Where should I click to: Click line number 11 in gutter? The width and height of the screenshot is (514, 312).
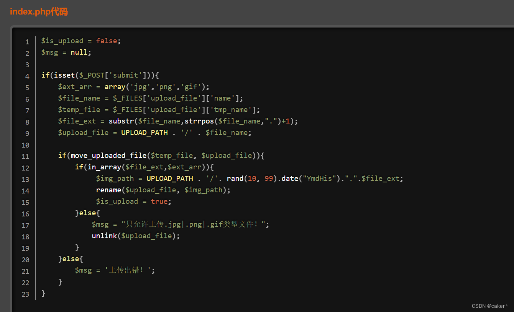(26, 156)
